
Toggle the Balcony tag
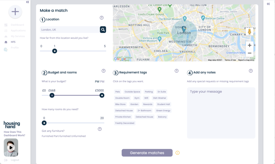(x=162, y=117)
